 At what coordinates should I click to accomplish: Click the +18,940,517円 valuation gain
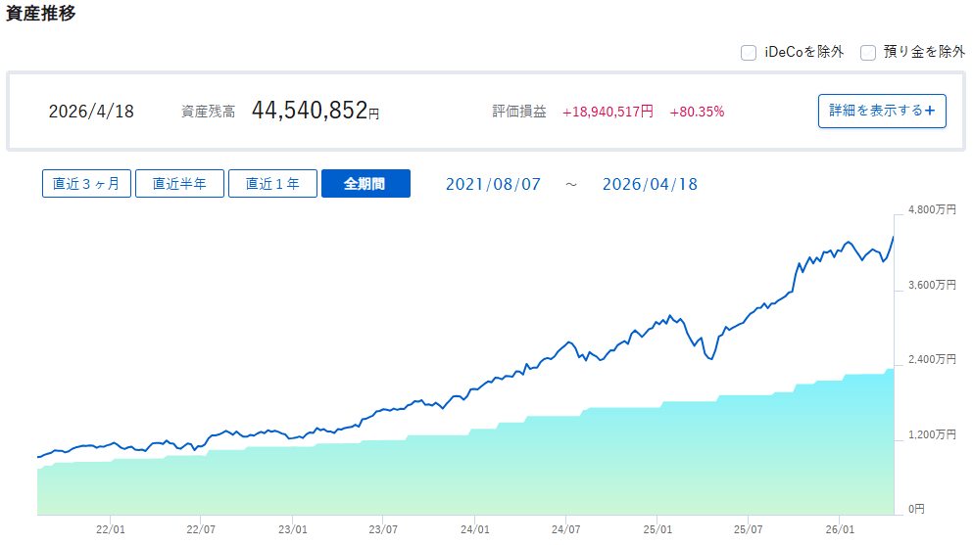click(608, 112)
